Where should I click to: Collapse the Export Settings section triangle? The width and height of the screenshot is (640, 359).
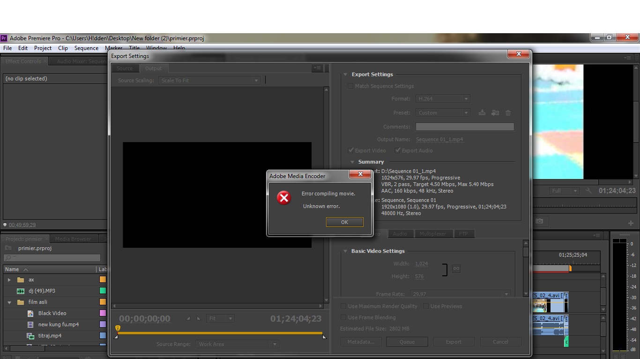(x=345, y=74)
